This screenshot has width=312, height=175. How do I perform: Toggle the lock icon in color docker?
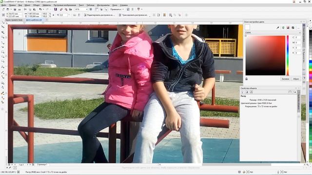coord(247,79)
